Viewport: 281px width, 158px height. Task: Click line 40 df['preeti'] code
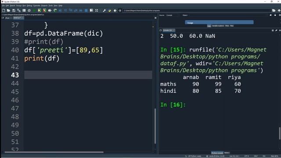click(x=64, y=50)
